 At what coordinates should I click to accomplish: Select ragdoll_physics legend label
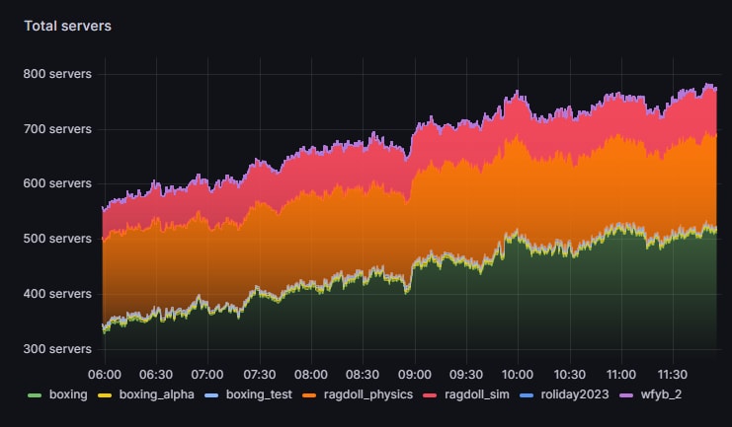364,394
